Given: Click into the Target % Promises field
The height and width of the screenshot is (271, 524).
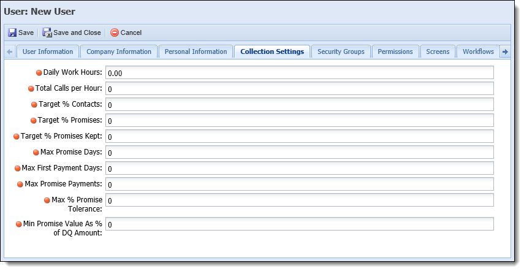Looking at the screenshot, I should tap(300, 120).
